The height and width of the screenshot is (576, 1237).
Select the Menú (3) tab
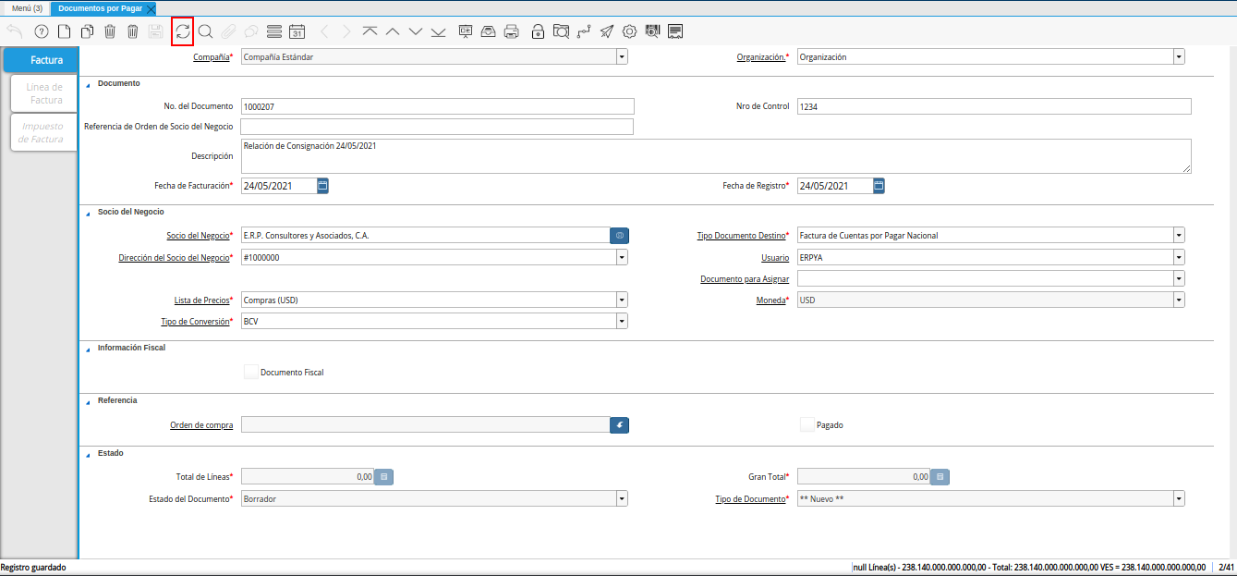27,8
